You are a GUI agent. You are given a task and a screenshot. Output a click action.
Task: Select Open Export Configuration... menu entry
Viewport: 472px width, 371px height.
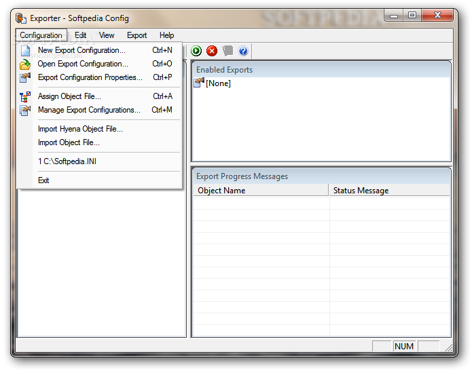(x=100, y=64)
